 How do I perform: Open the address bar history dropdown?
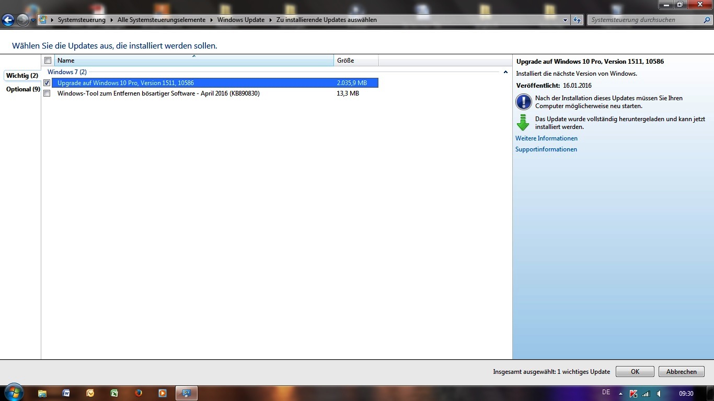tap(566, 20)
